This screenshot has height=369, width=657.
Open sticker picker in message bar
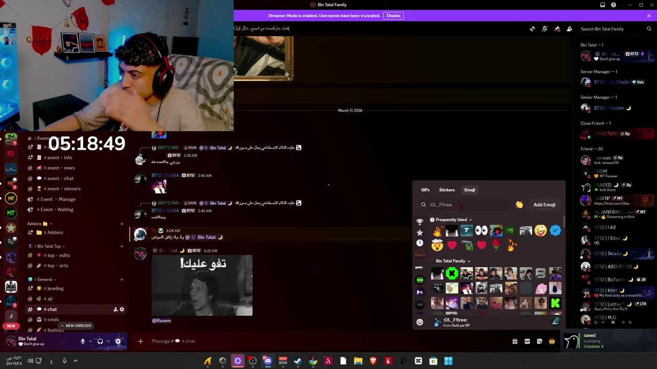(539, 341)
